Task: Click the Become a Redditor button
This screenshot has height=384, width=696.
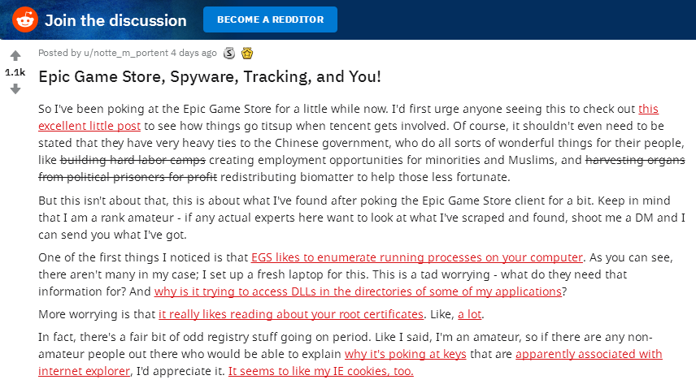Action: [270, 19]
